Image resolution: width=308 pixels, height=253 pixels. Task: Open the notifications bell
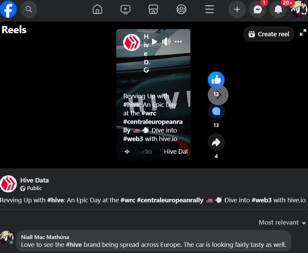pyautogui.click(x=278, y=9)
